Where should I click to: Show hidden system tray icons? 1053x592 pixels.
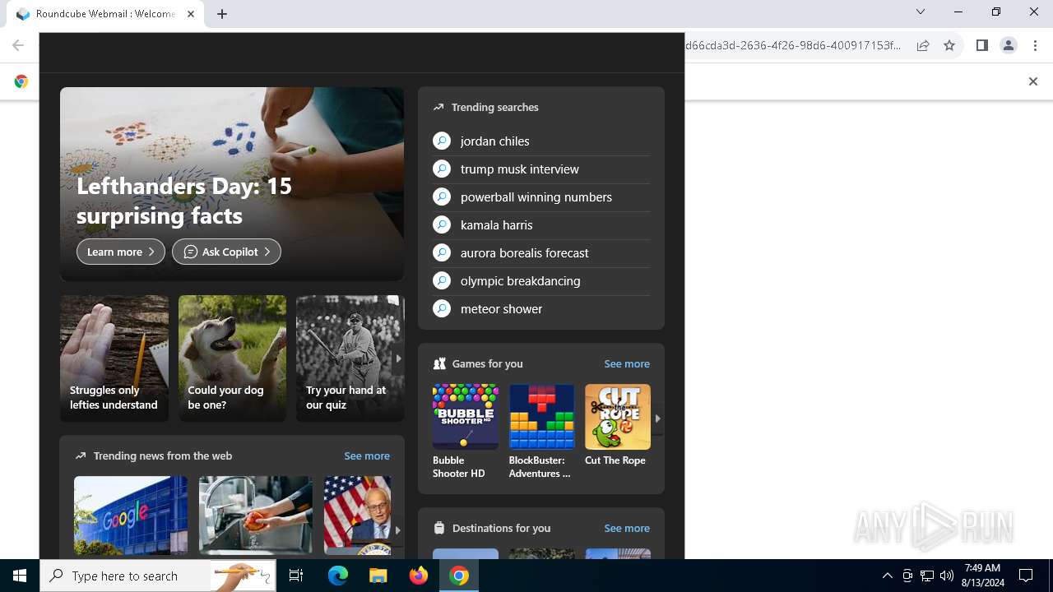[887, 576]
